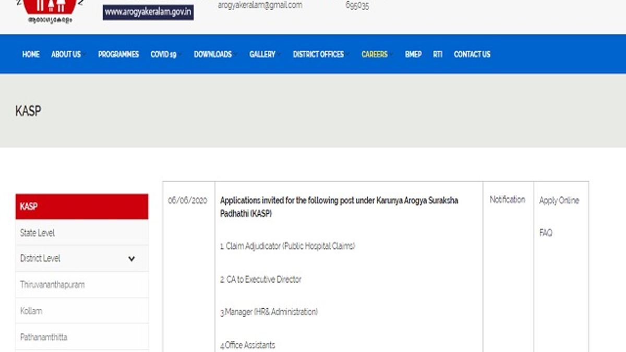This screenshot has height=352, width=626.
Task: Open the RTI page
Action: point(437,54)
